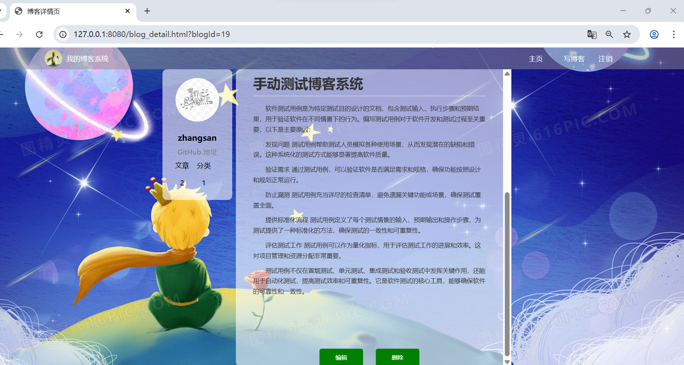
Task: Click the 我的博客系统 title
Action: [x=87, y=59]
